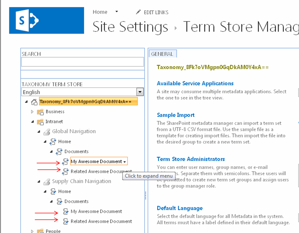
Task: Click the Business group folder icon
Action: coord(40,112)
